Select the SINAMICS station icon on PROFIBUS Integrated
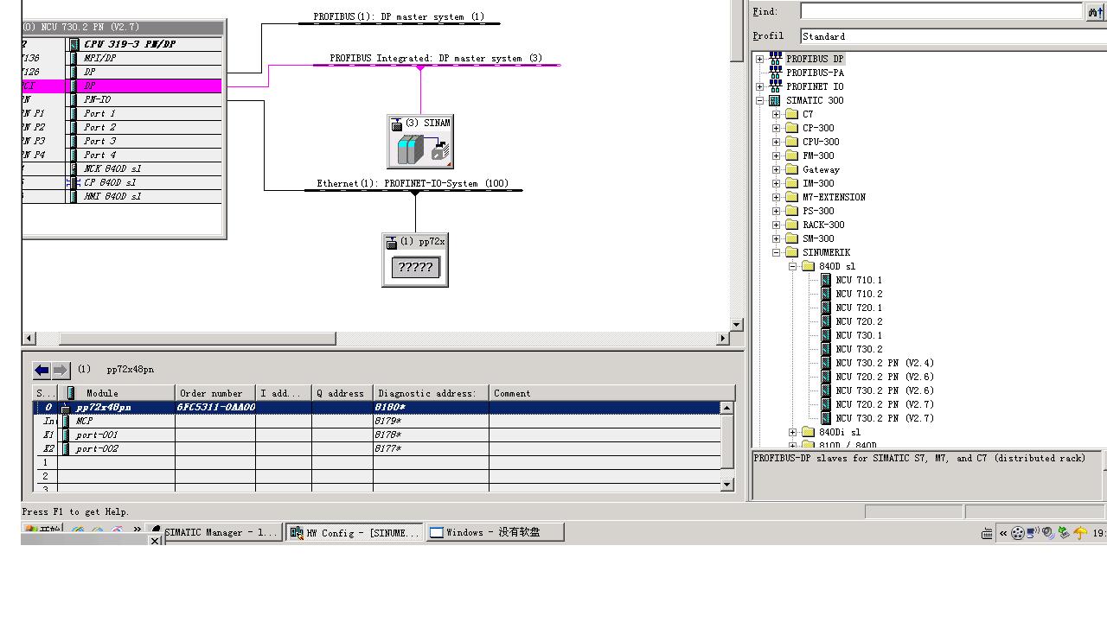Image resolution: width=1107 pixels, height=622 pixels. pos(420,142)
